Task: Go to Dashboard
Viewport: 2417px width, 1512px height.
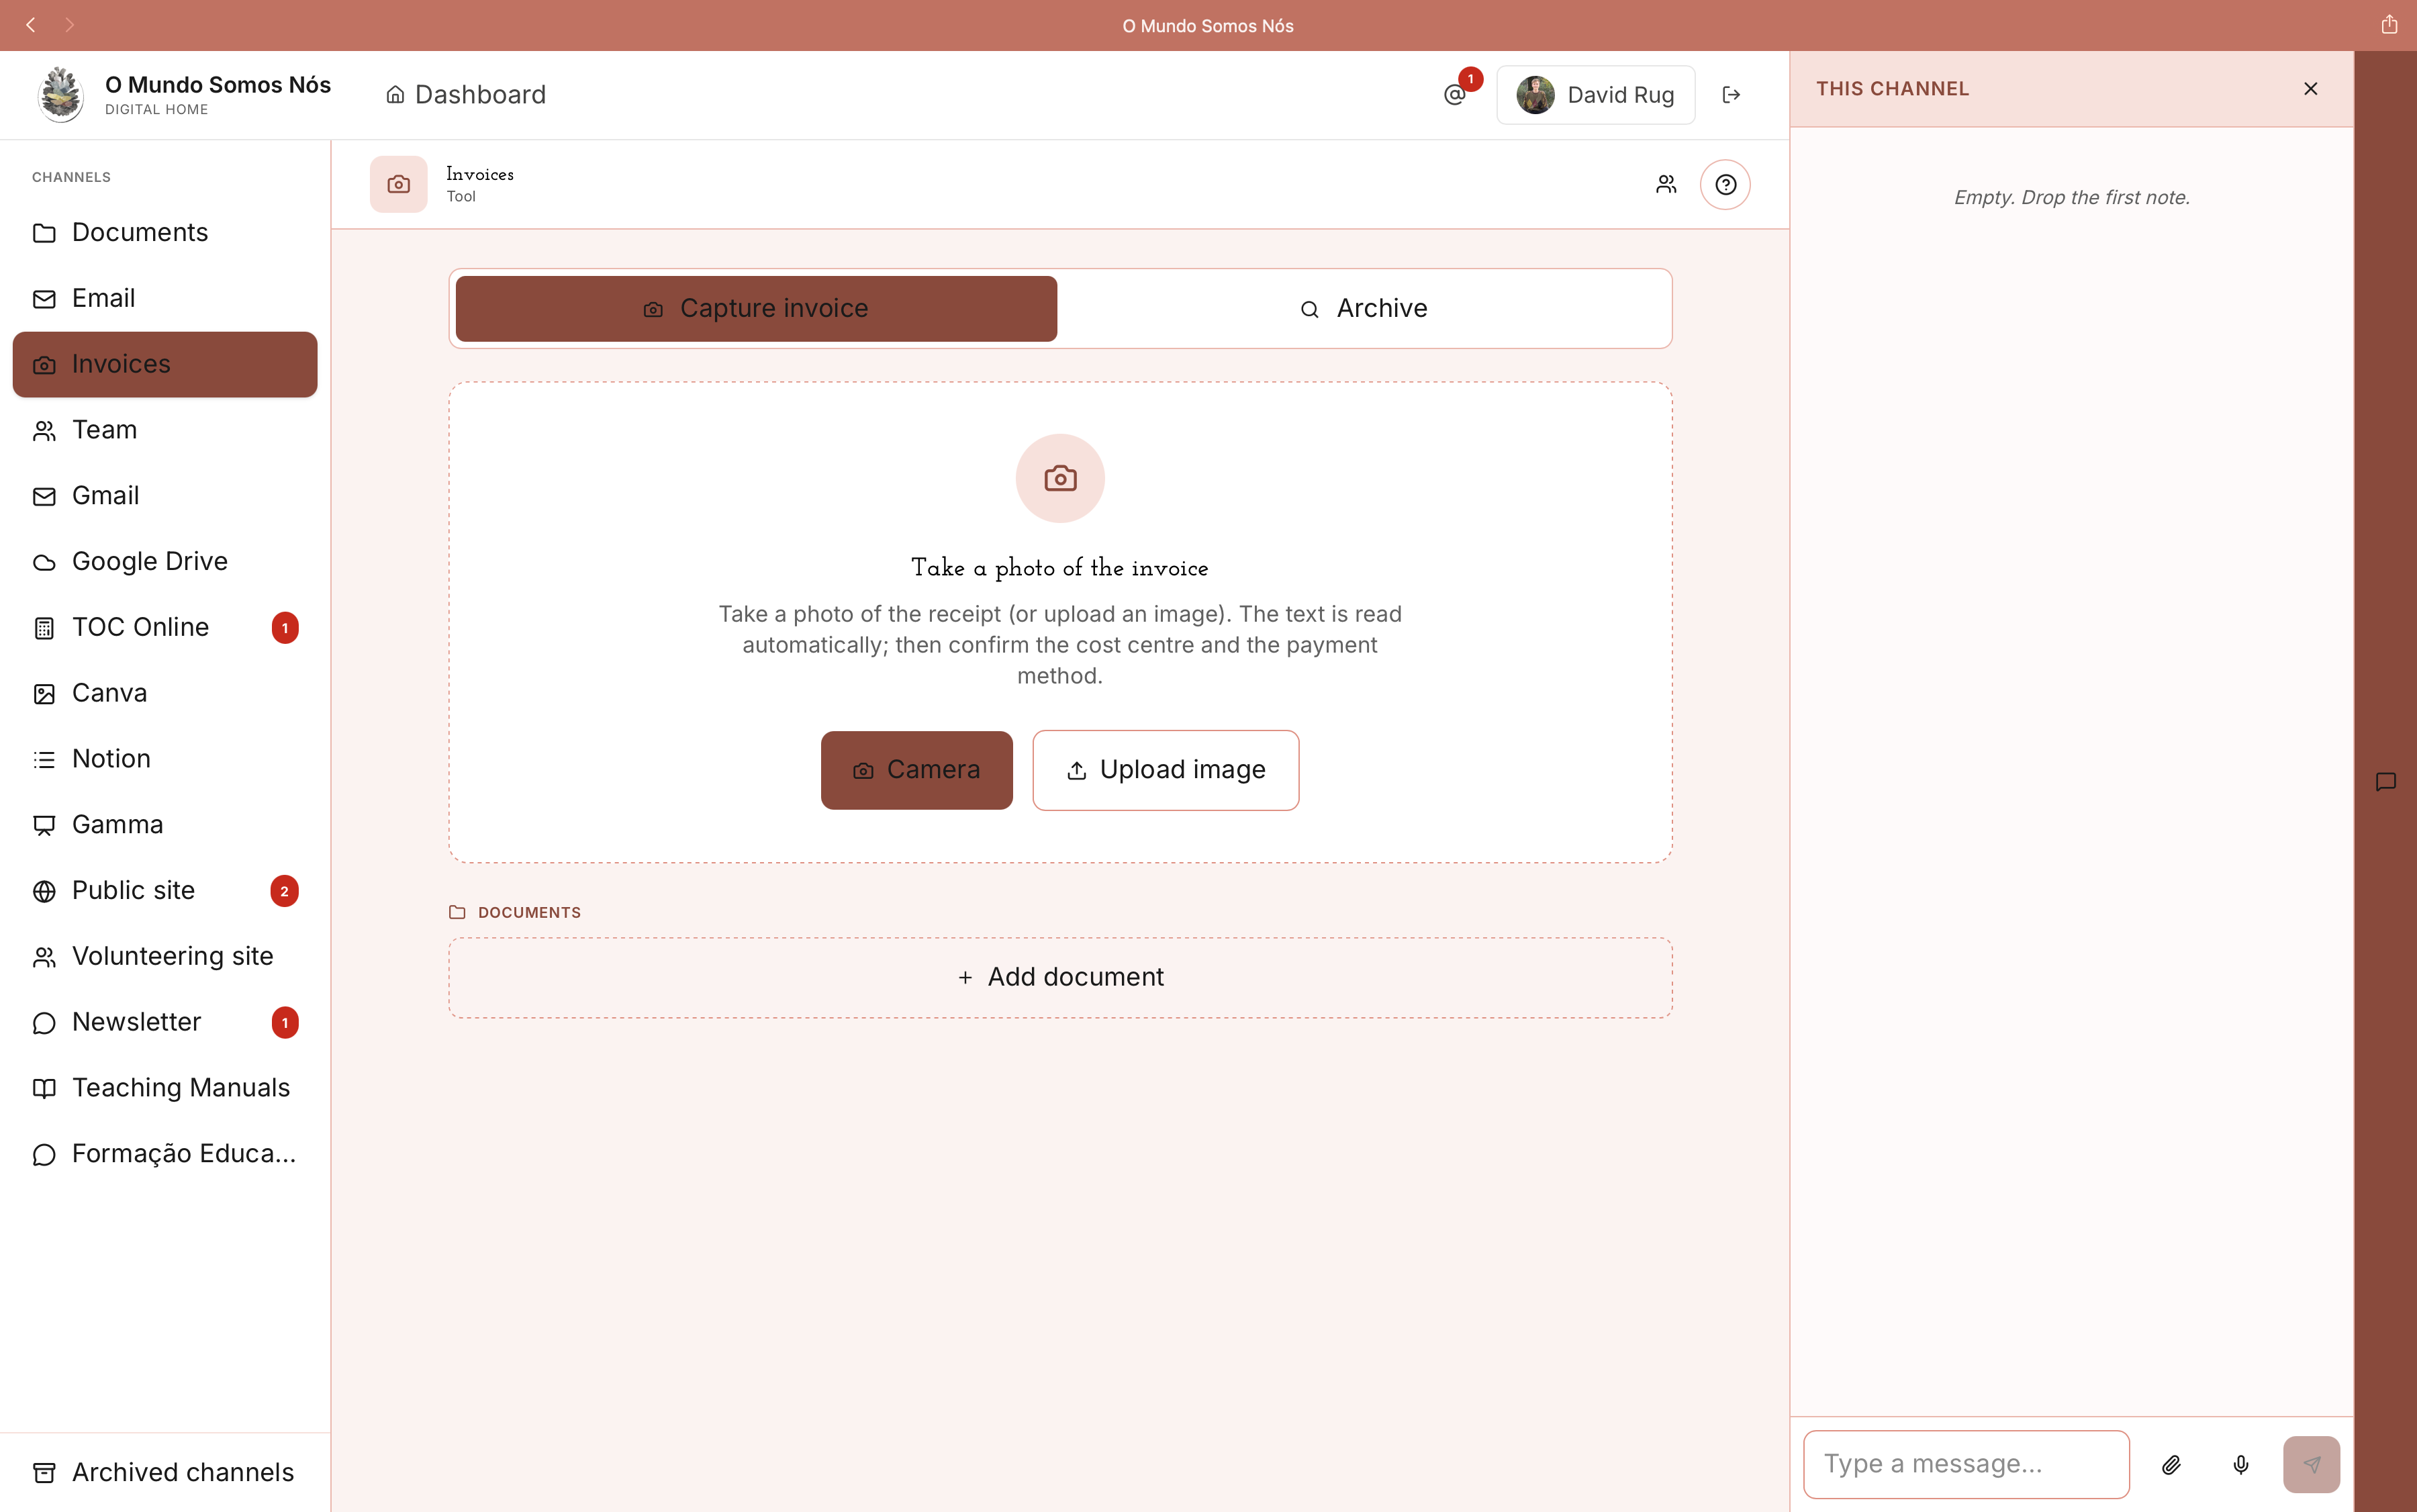Action: pyautogui.click(x=466, y=95)
